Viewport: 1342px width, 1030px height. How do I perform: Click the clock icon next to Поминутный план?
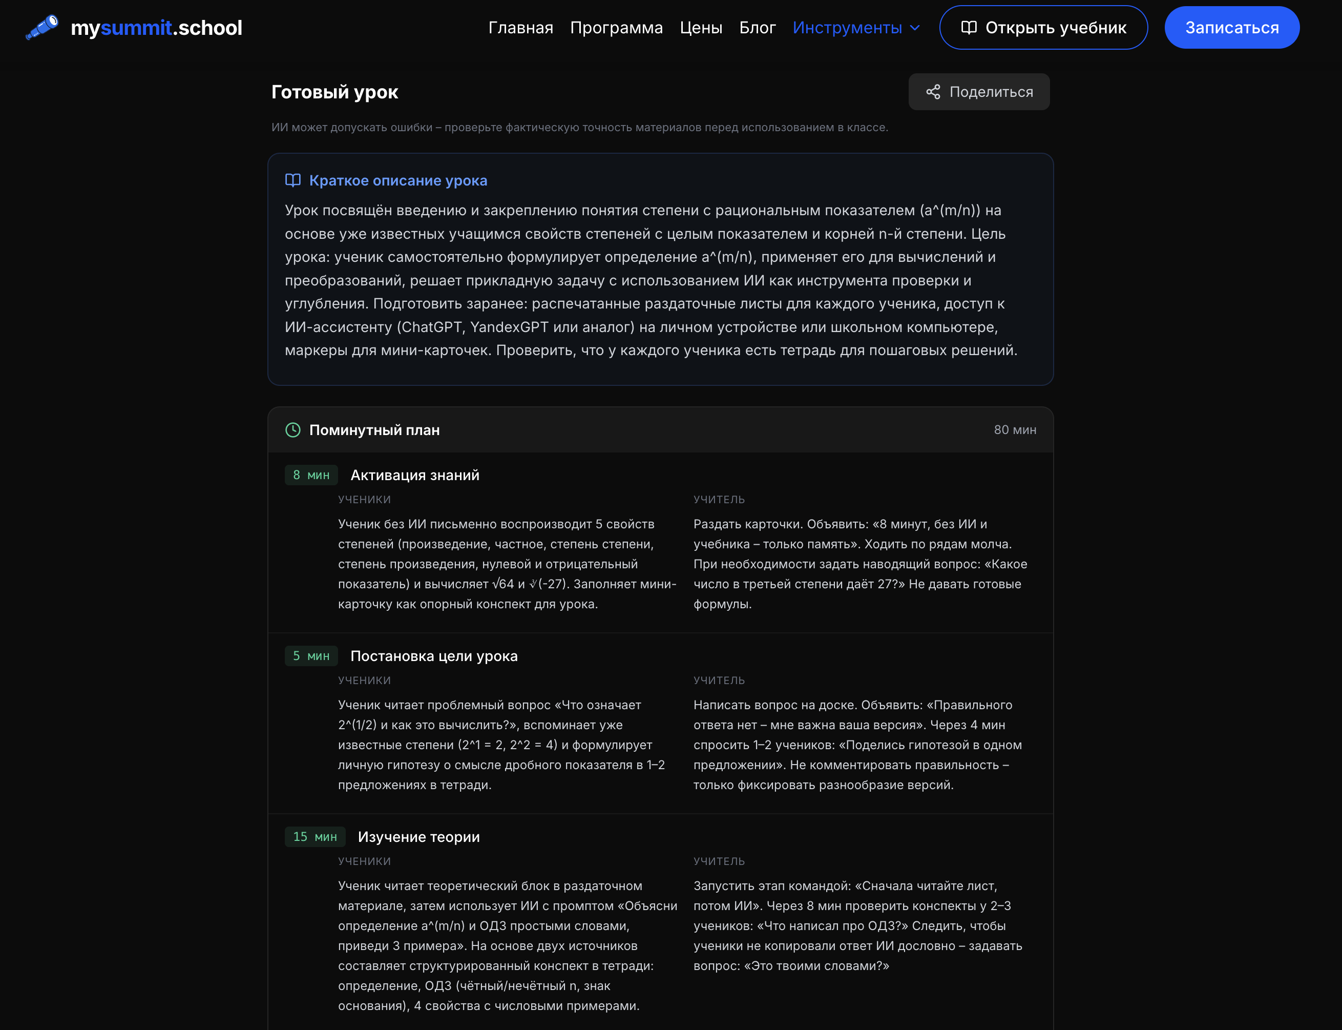click(293, 430)
